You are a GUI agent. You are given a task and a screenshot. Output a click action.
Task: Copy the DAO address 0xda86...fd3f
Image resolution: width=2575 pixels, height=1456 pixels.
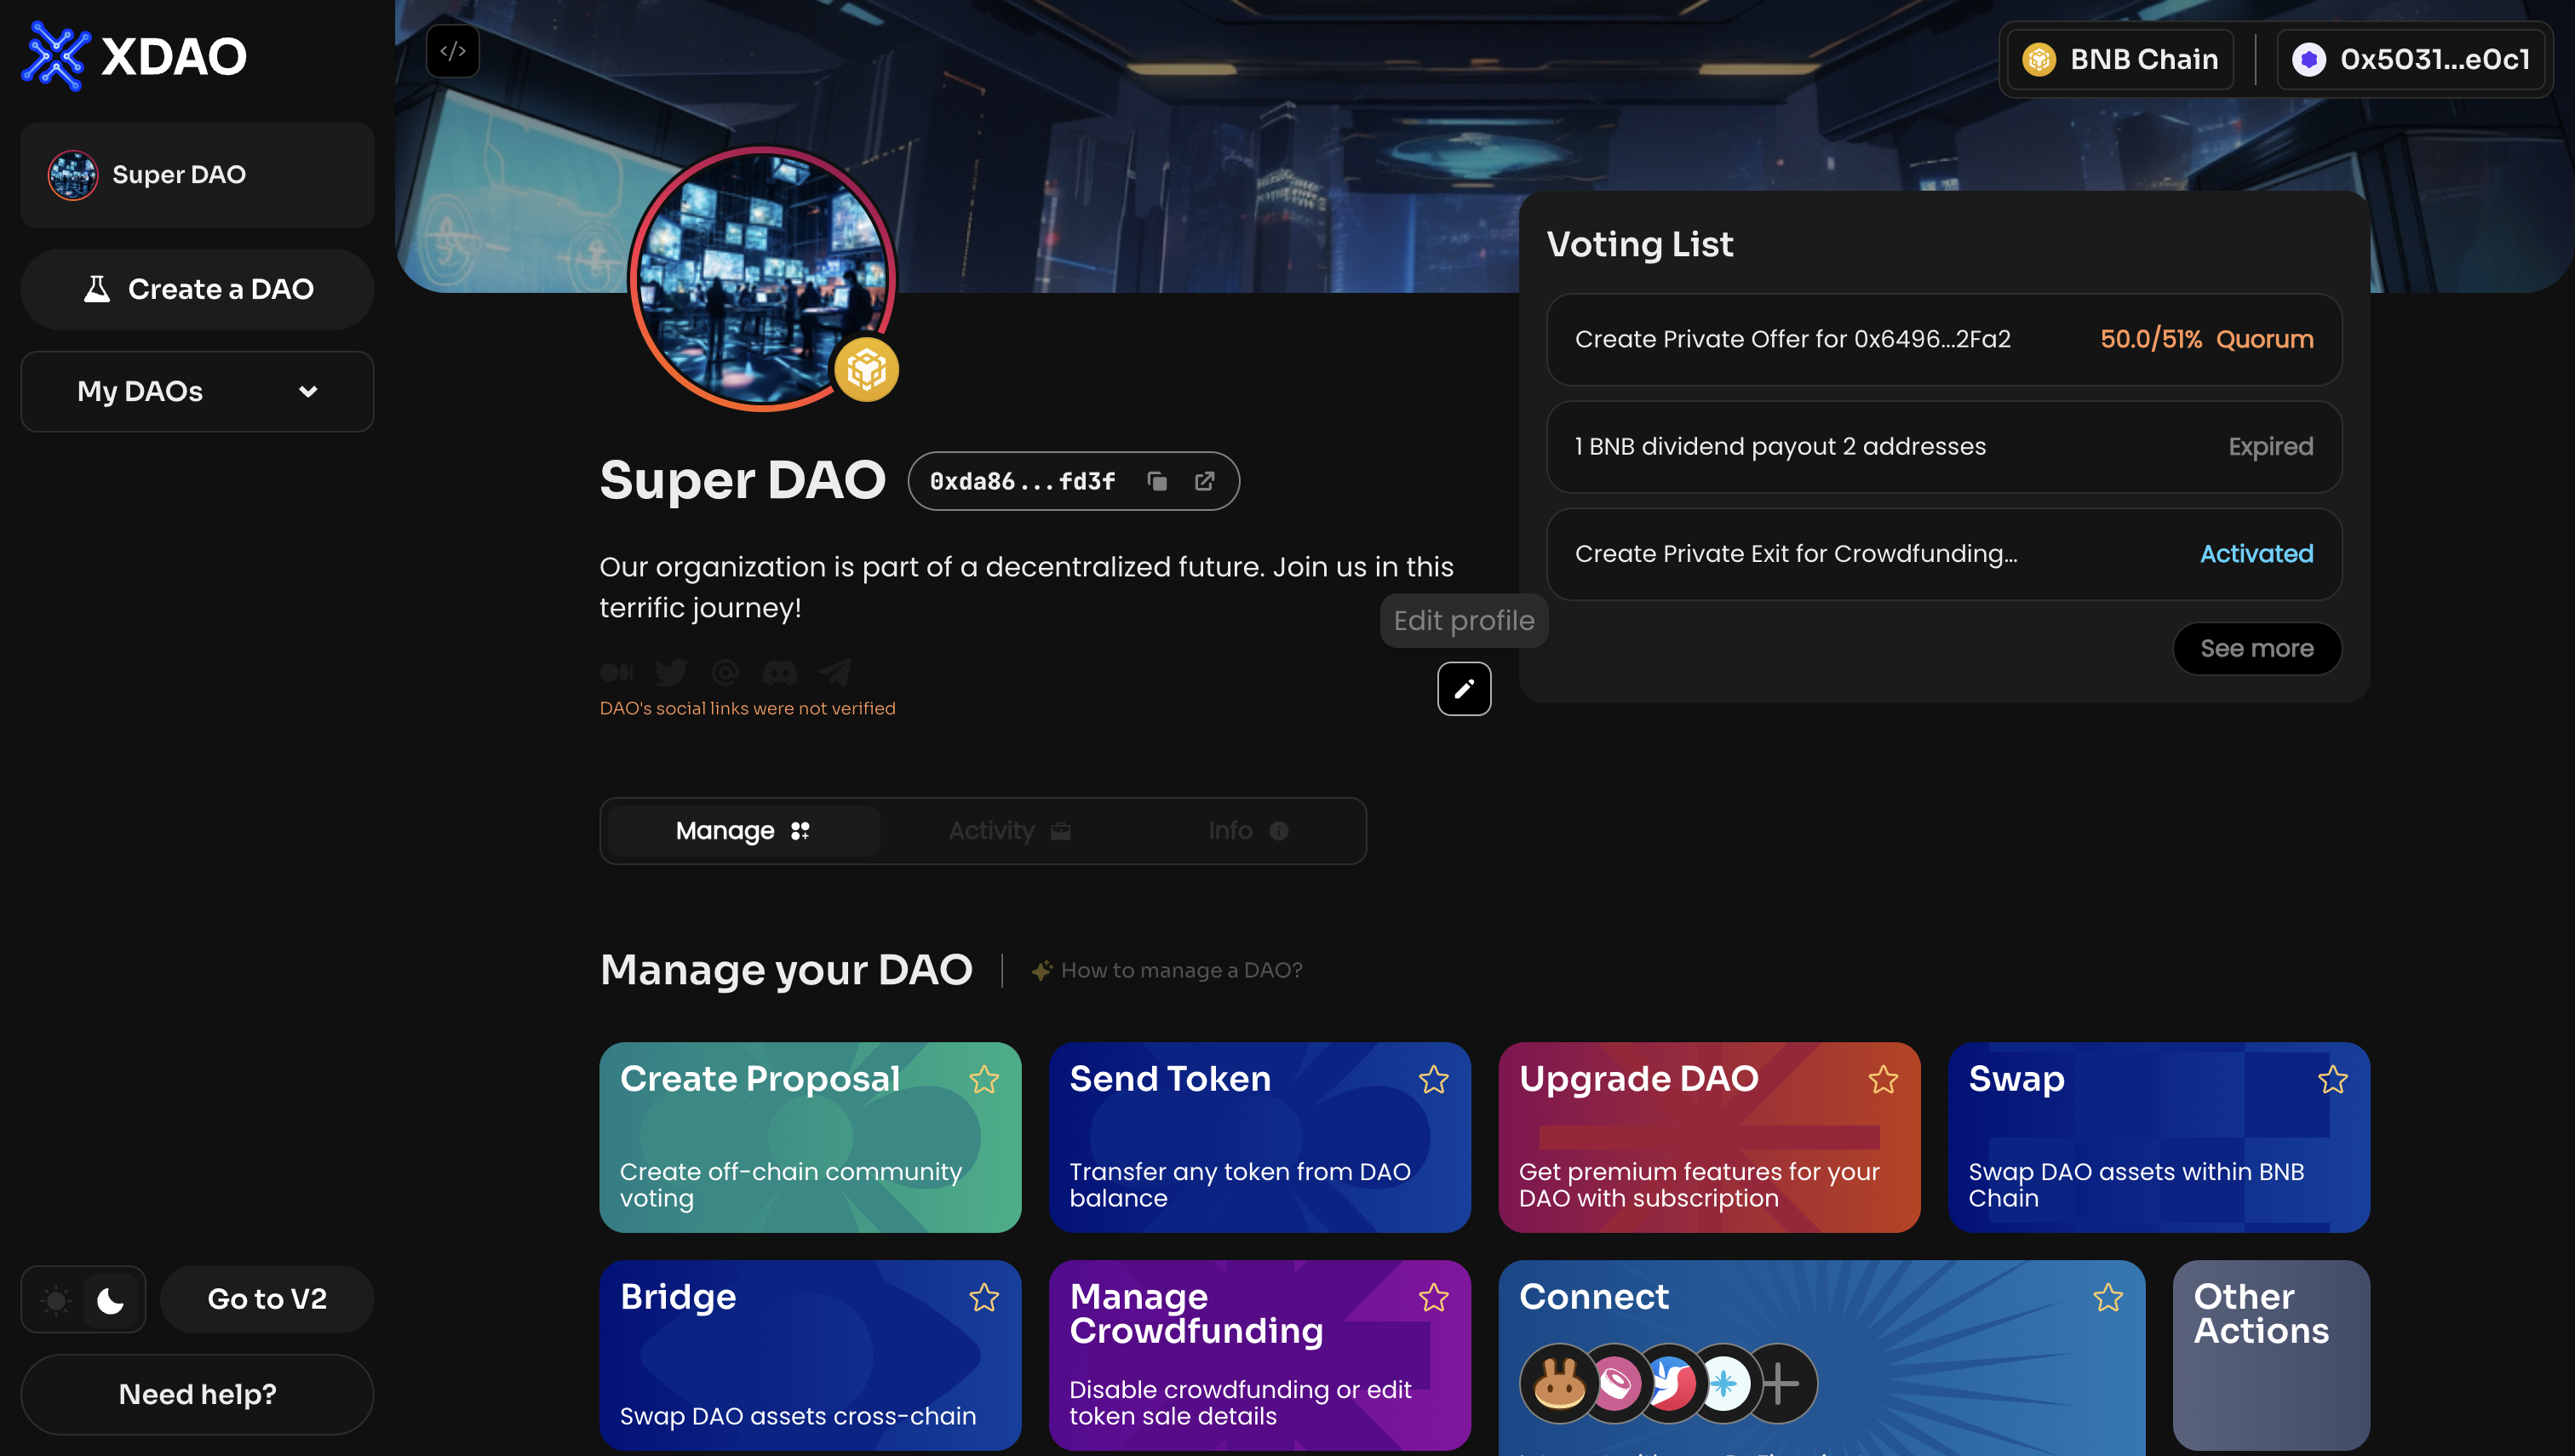tap(1157, 482)
